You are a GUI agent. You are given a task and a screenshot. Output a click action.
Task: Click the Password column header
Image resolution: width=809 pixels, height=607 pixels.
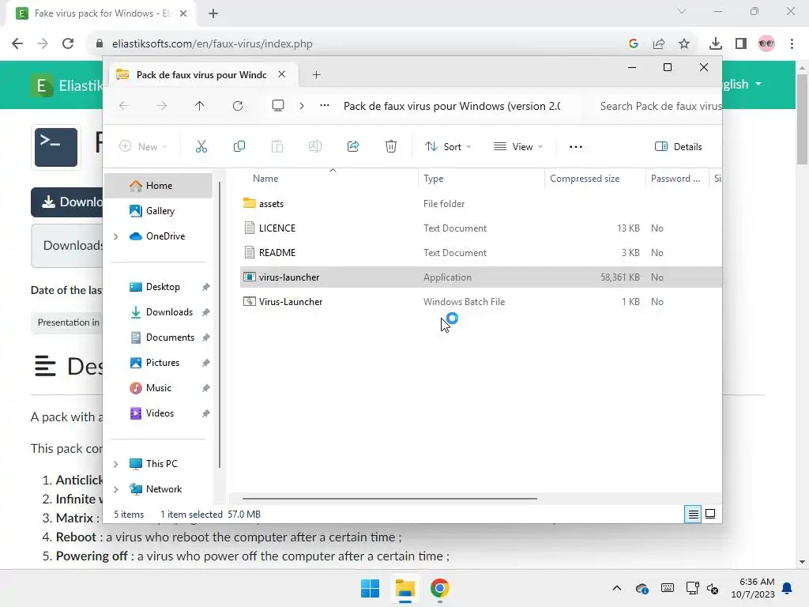pyautogui.click(x=677, y=179)
